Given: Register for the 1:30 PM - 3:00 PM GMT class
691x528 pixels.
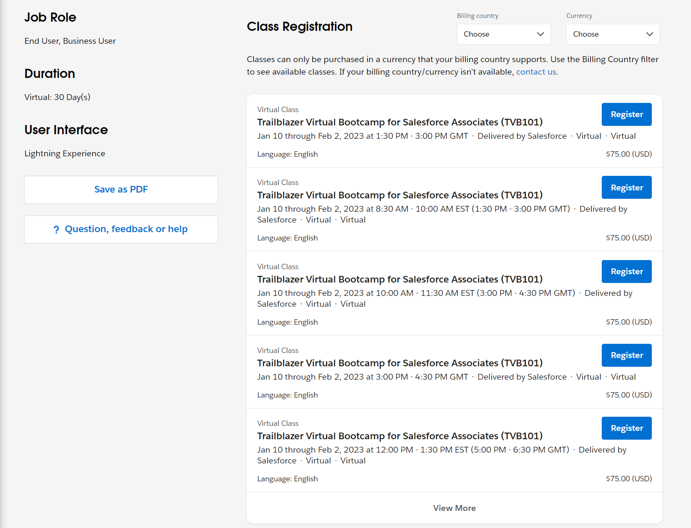Looking at the screenshot, I should 626,114.
